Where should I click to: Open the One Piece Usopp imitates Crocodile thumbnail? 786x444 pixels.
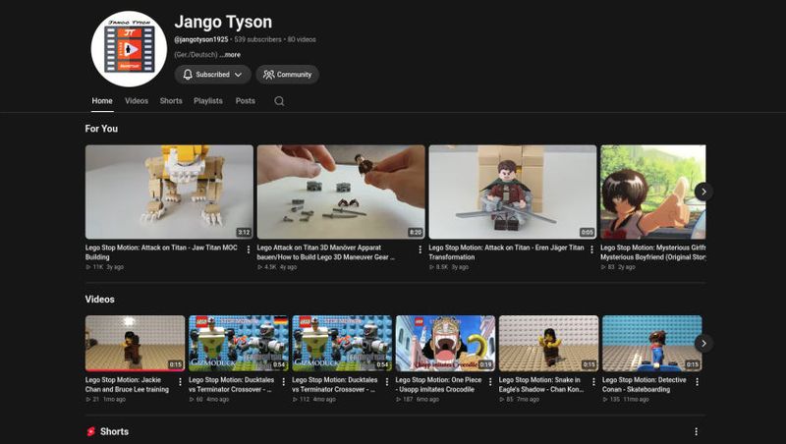445,343
